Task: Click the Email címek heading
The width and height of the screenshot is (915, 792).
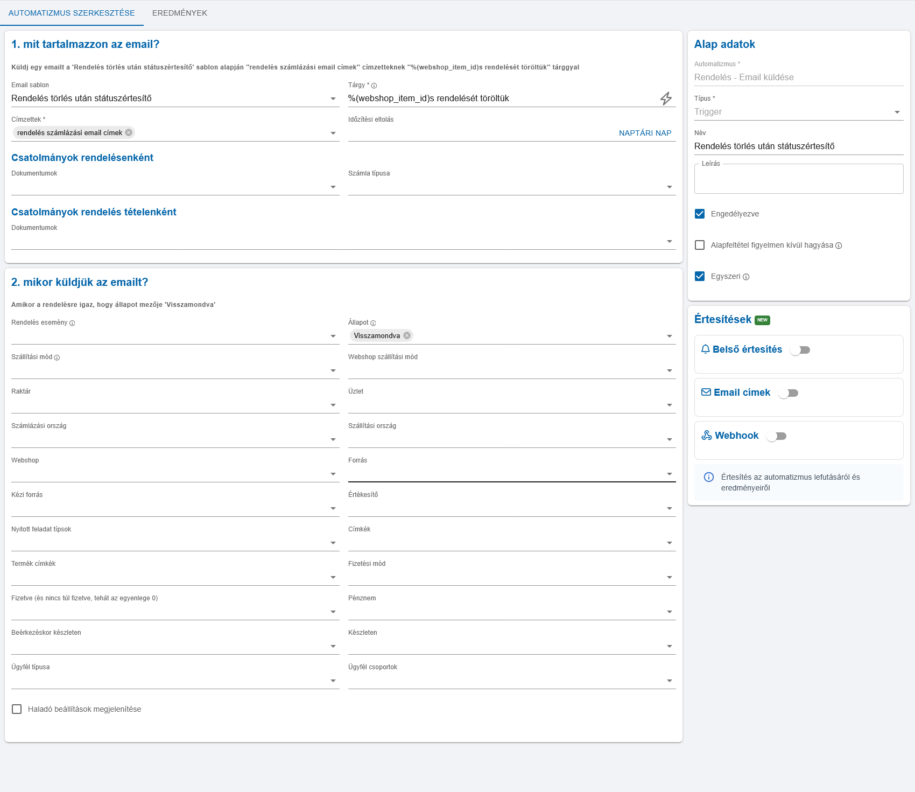Action: pyautogui.click(x=742, y=393)
